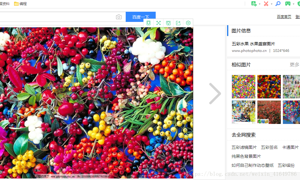Click the image title 五彩水果 水果盛宴图片

(253, 44)
